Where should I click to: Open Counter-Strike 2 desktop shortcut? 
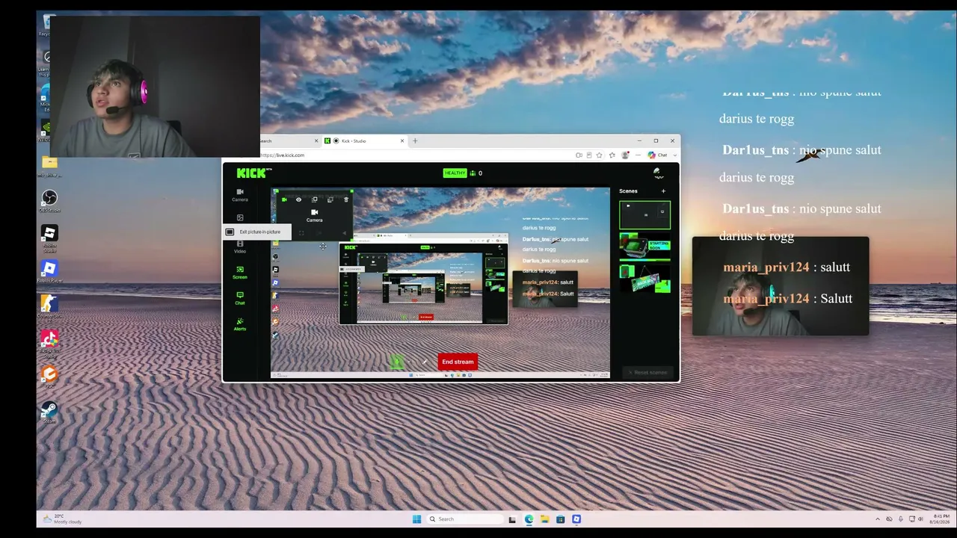click(49, 306)
